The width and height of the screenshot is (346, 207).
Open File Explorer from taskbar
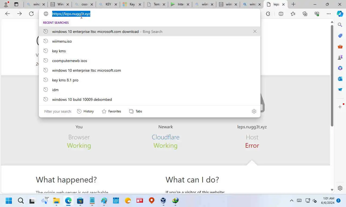click(56, 201)
